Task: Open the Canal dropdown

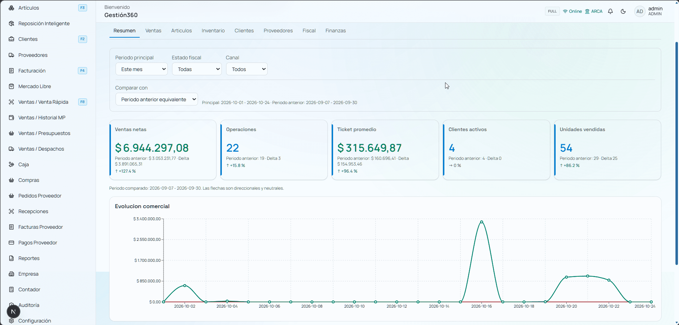Action: (247, 69)
